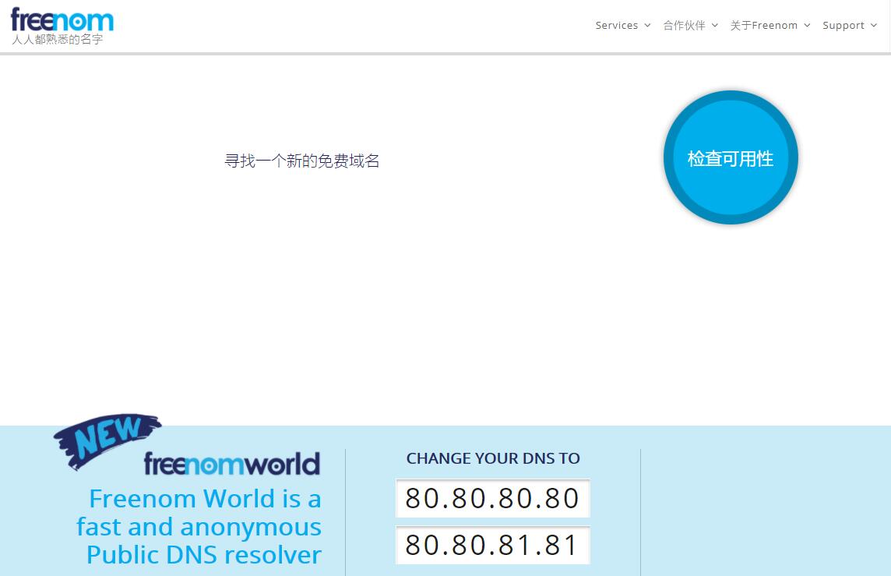Image resolution: width=891 pixels, height=576 pixels.
Task: Open the Services menu
Action: (617, 26)
